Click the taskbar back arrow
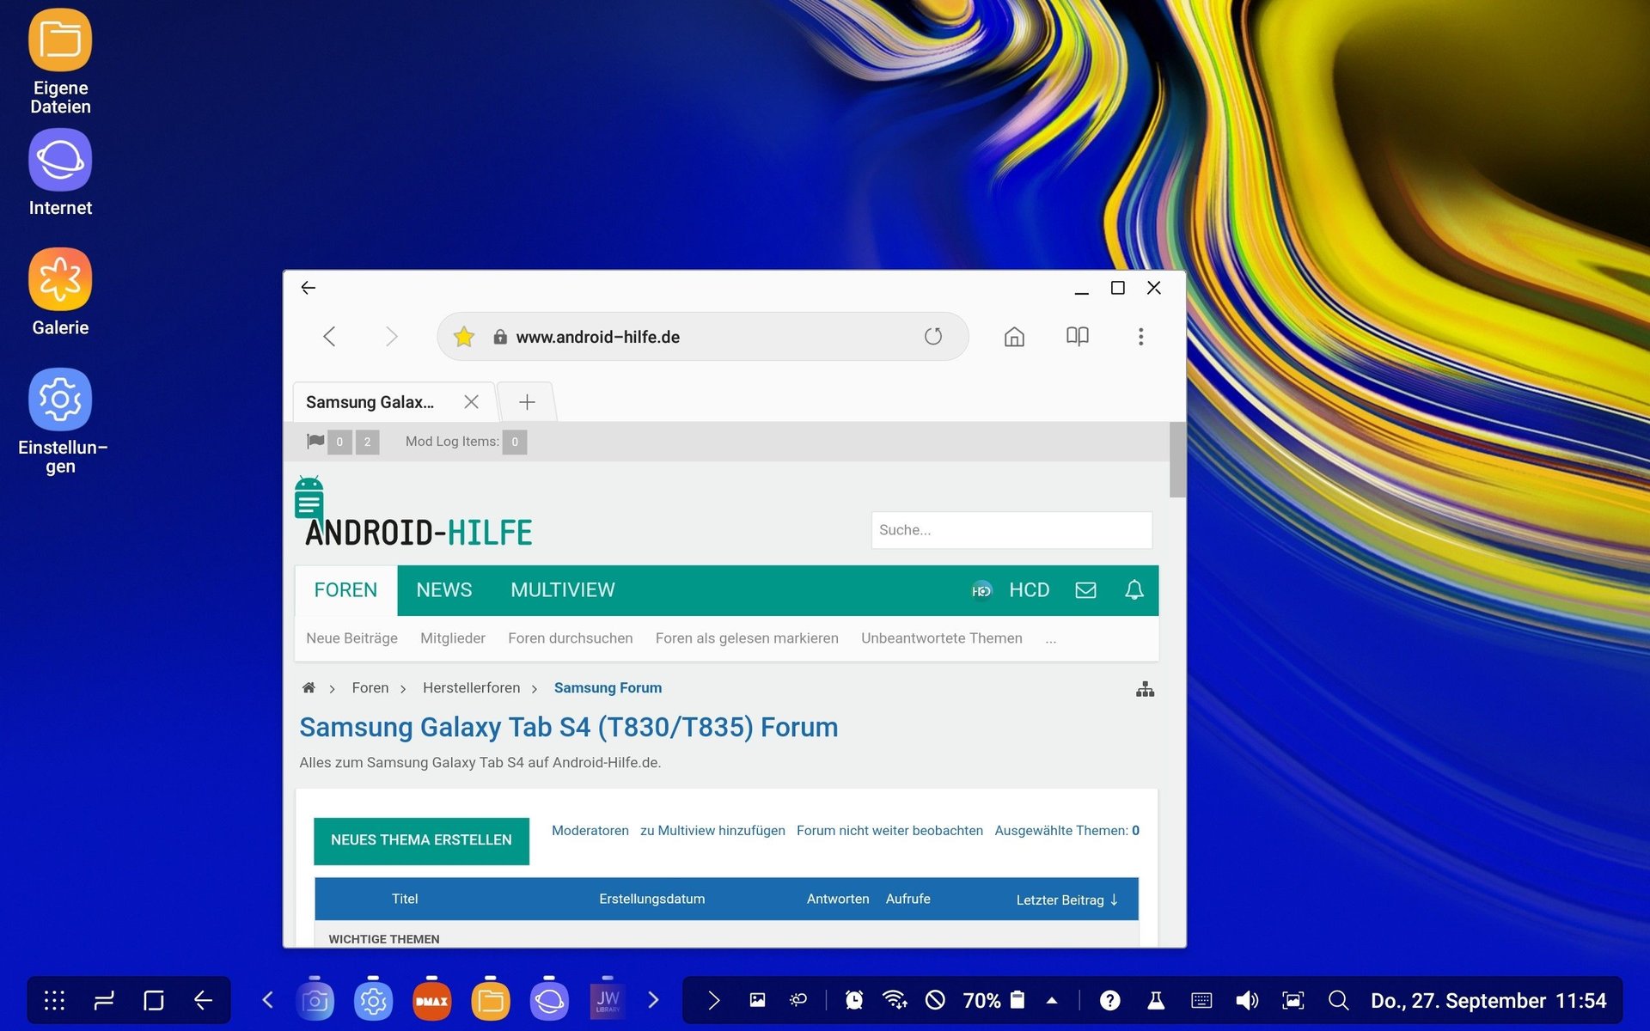The image size is (1650, 1031). pyautogui.click(x=203, y=1000)
